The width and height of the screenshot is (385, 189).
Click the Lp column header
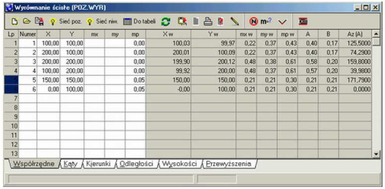pos(11,34)
